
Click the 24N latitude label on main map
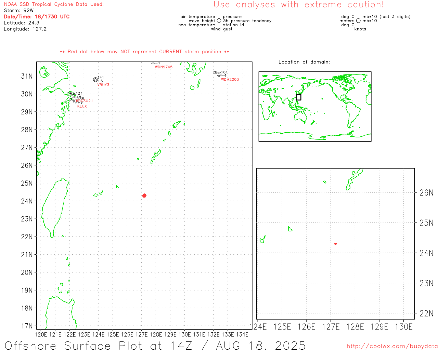click(27, 201)
